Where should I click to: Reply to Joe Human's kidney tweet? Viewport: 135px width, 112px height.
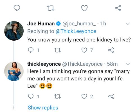pyautogui.click(x=31, y=50)
